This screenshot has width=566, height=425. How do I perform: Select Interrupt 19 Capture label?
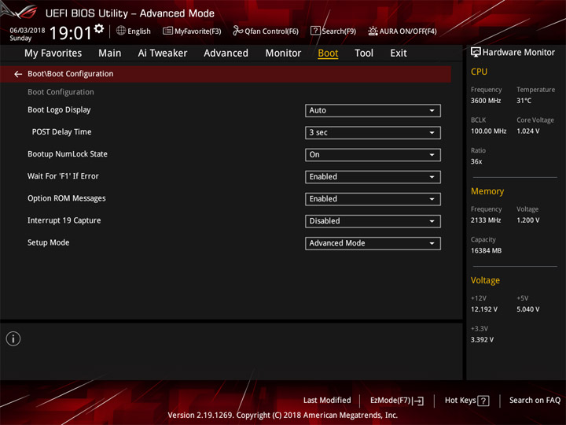[x=64, y=220]
